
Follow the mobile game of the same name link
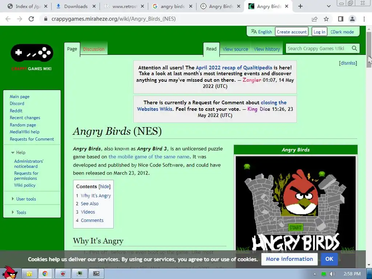click(149, 157)
